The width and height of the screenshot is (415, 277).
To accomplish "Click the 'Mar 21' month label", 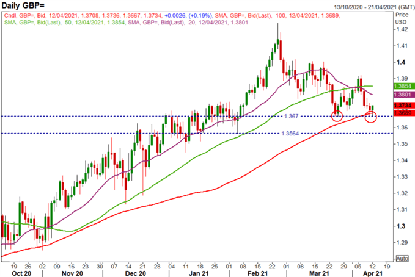I will coord(319,273).
